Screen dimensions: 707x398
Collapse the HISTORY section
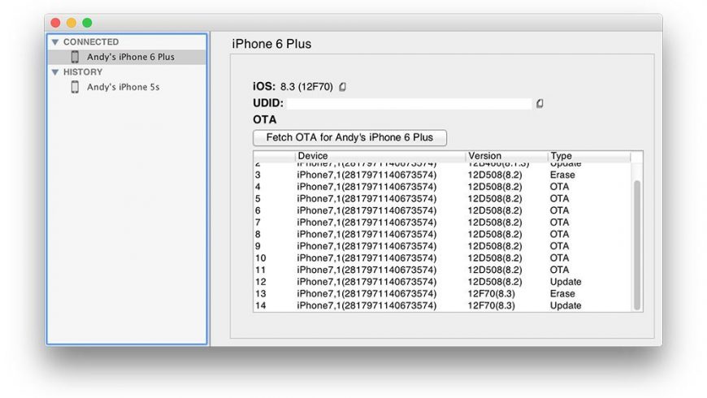click(x=55, y=72)
